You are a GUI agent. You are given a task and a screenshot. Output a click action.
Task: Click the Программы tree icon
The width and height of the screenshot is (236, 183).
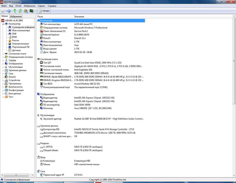[6, 84]
